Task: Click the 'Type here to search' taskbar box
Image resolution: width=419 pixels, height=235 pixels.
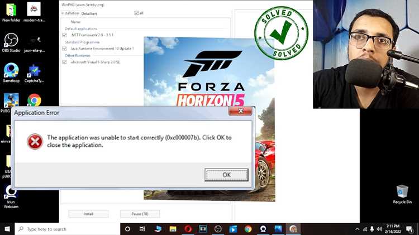Action: (x=68, y=229)
